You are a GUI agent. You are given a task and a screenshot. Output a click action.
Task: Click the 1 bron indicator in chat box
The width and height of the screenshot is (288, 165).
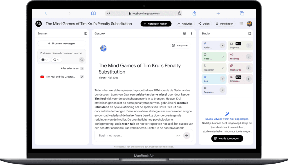click(177, 136)
